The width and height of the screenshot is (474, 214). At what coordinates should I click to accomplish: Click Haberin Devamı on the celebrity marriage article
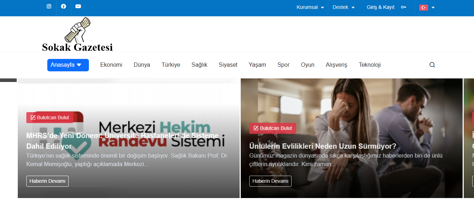coord(270,181)
